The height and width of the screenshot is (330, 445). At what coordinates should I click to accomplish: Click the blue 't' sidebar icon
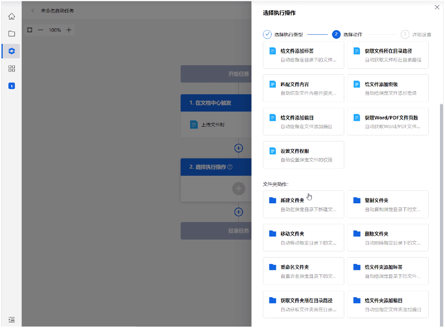point(12,86)
